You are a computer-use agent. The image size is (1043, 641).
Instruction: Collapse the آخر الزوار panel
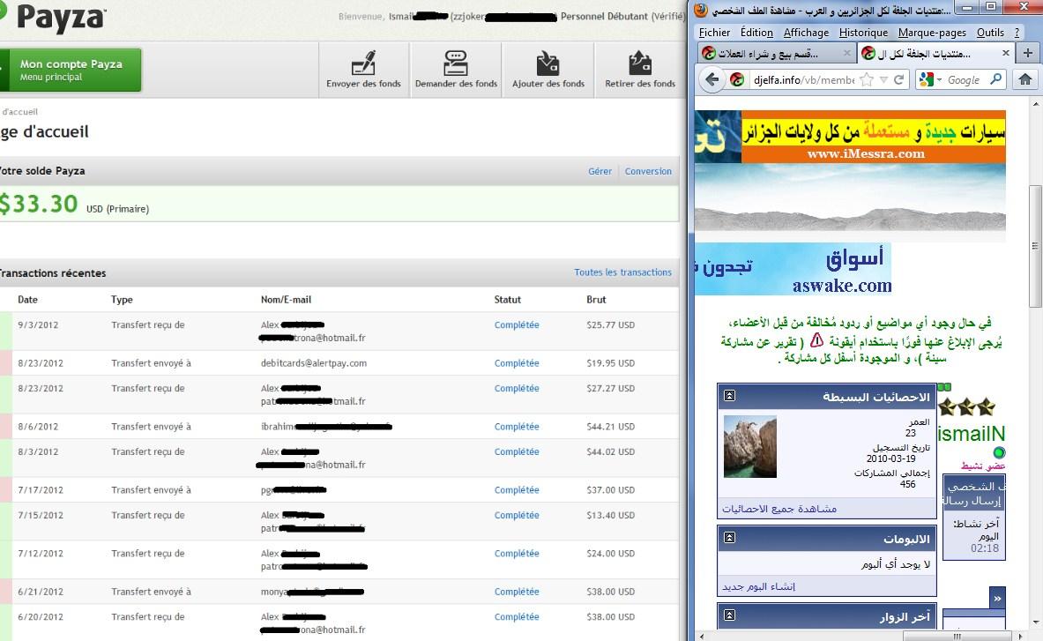[x=730, y=615]
